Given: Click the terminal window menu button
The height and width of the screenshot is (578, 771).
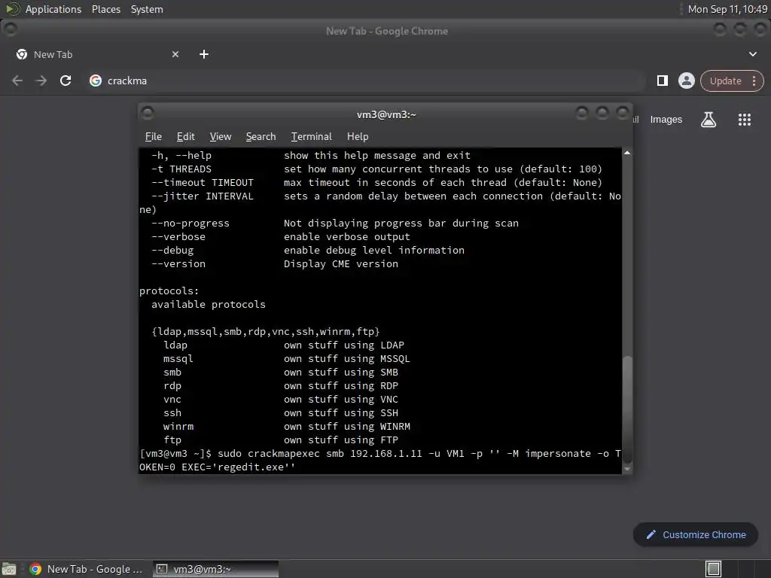Looking at the screenshot, I should pos(148,114).
